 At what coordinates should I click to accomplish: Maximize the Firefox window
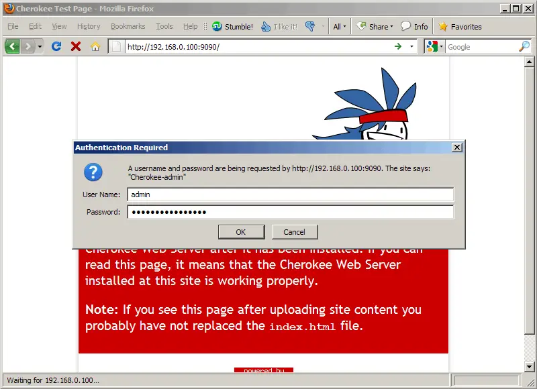pyautogui.click(x=516, y=9)
